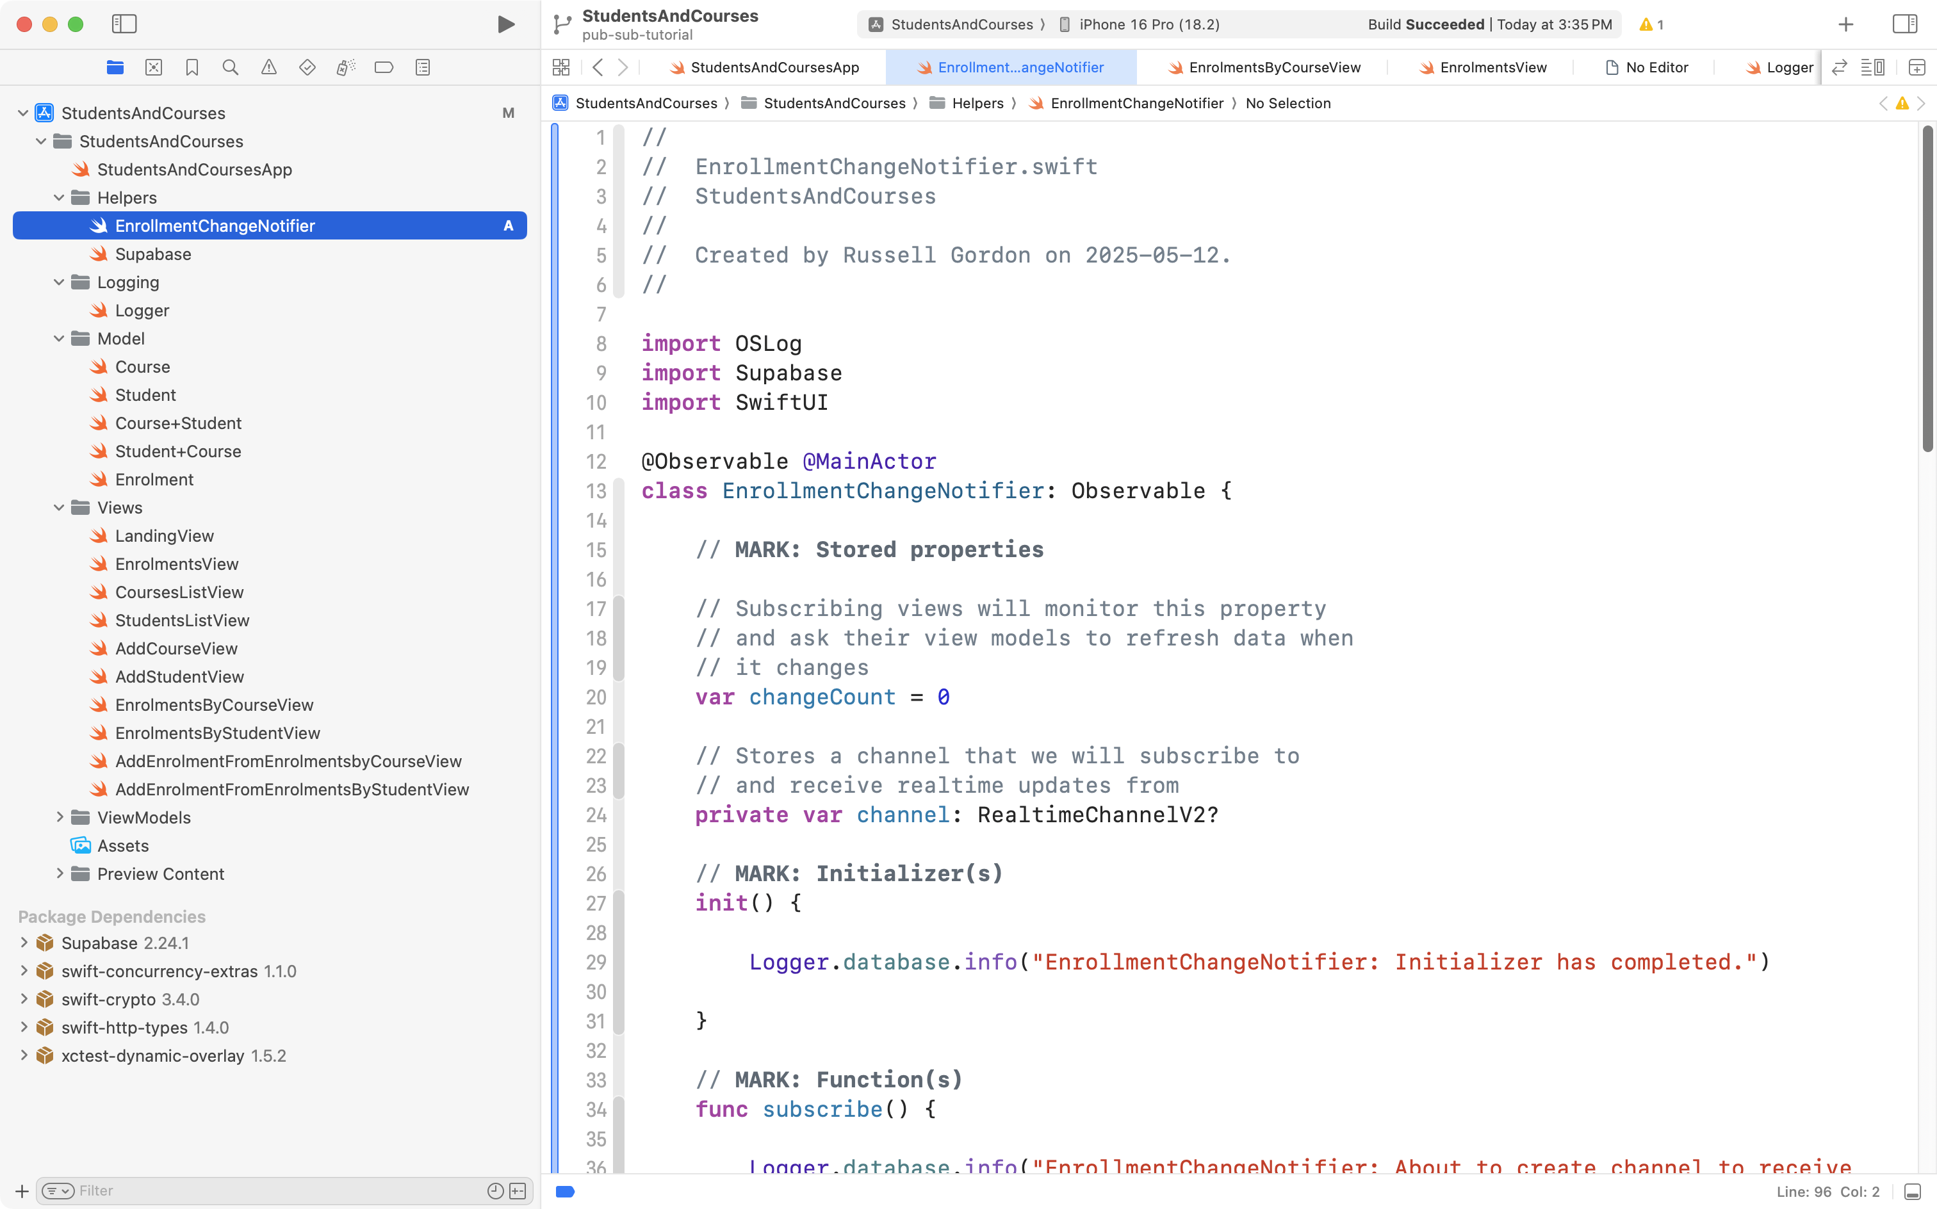Viewport: 1937px width, 1209px height.
Task: Click the related items grid icon
Action: (x=561, y=68)
